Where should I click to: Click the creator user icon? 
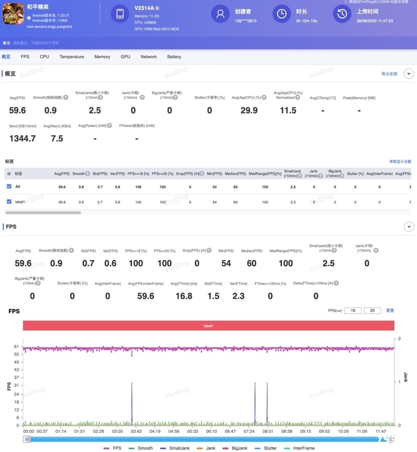tap(220, 14)
